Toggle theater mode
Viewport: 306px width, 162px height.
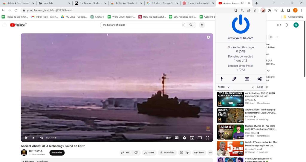click(200, 138)
